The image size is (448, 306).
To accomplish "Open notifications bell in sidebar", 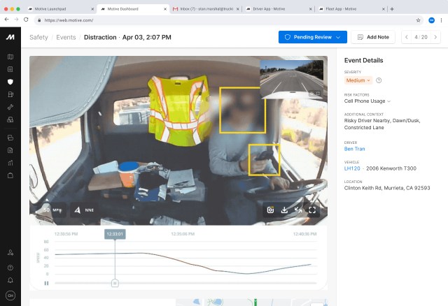I will [x=10, y=280].
